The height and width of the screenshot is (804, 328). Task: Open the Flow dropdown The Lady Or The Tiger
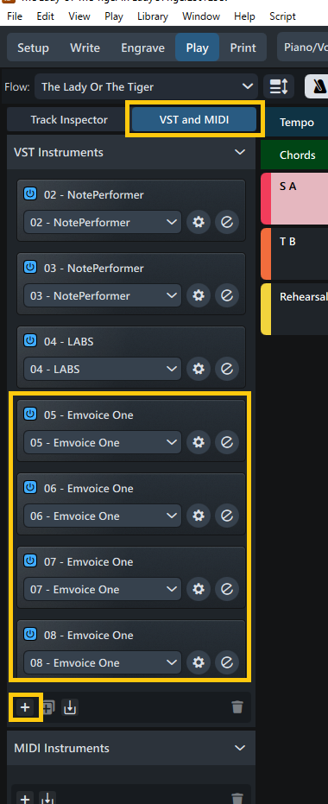tap(146, 86)
